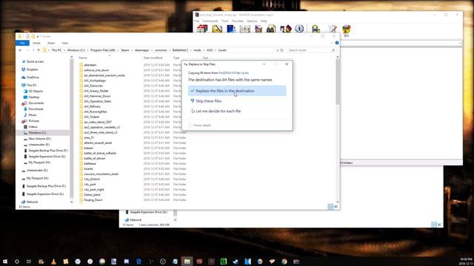Toggle details view in the background Explorer window
This screenshot has width=474, height=266.
tap(434, 225)
